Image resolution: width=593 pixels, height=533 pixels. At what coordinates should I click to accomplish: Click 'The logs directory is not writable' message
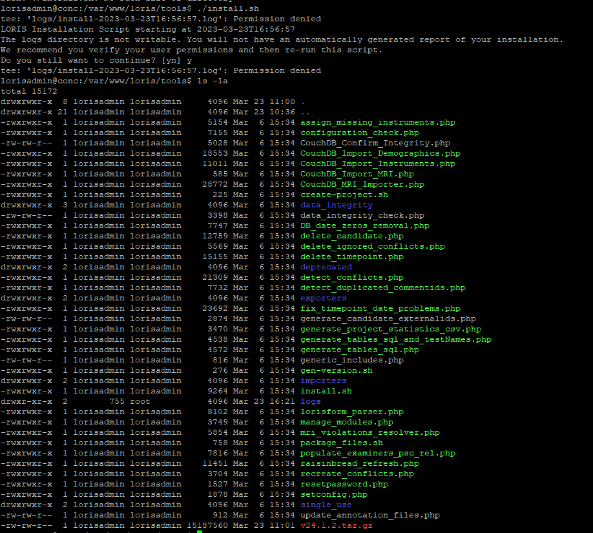pos(282,39)
